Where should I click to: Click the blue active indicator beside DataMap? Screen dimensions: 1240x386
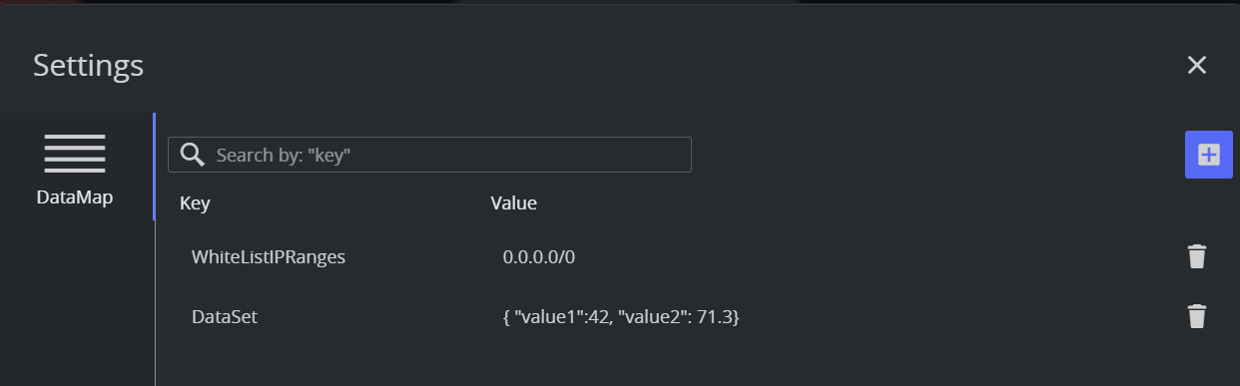[154, 167]
